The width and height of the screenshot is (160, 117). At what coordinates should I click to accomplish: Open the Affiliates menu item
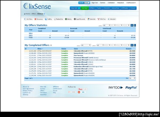pyautogui.click(x=125, y=8)
